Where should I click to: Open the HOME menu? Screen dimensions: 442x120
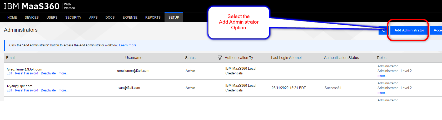(x=12, y=18)
